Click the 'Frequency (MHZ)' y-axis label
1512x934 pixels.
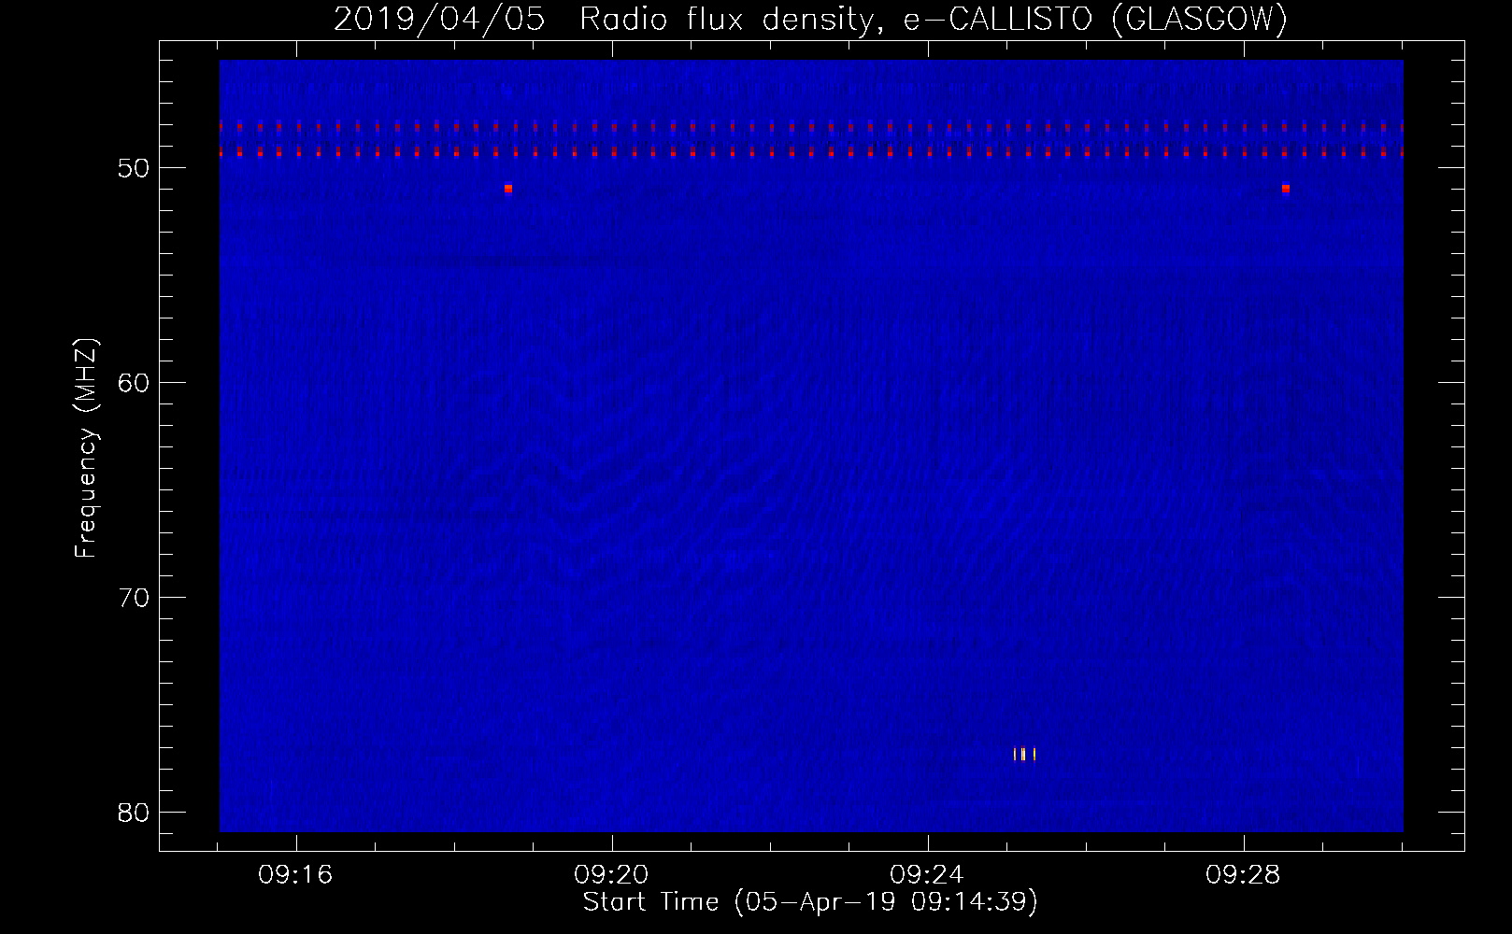click(85, 447)
